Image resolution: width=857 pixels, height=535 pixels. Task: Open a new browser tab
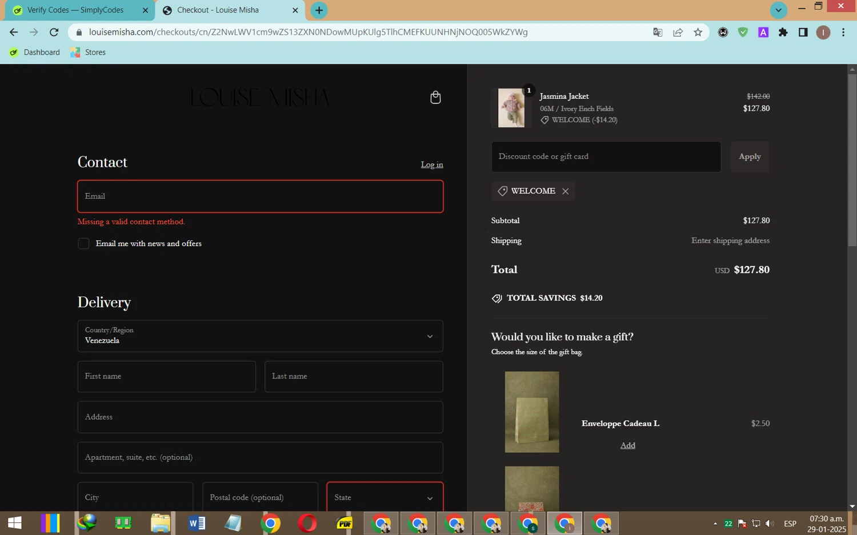[x=319, y=10]
